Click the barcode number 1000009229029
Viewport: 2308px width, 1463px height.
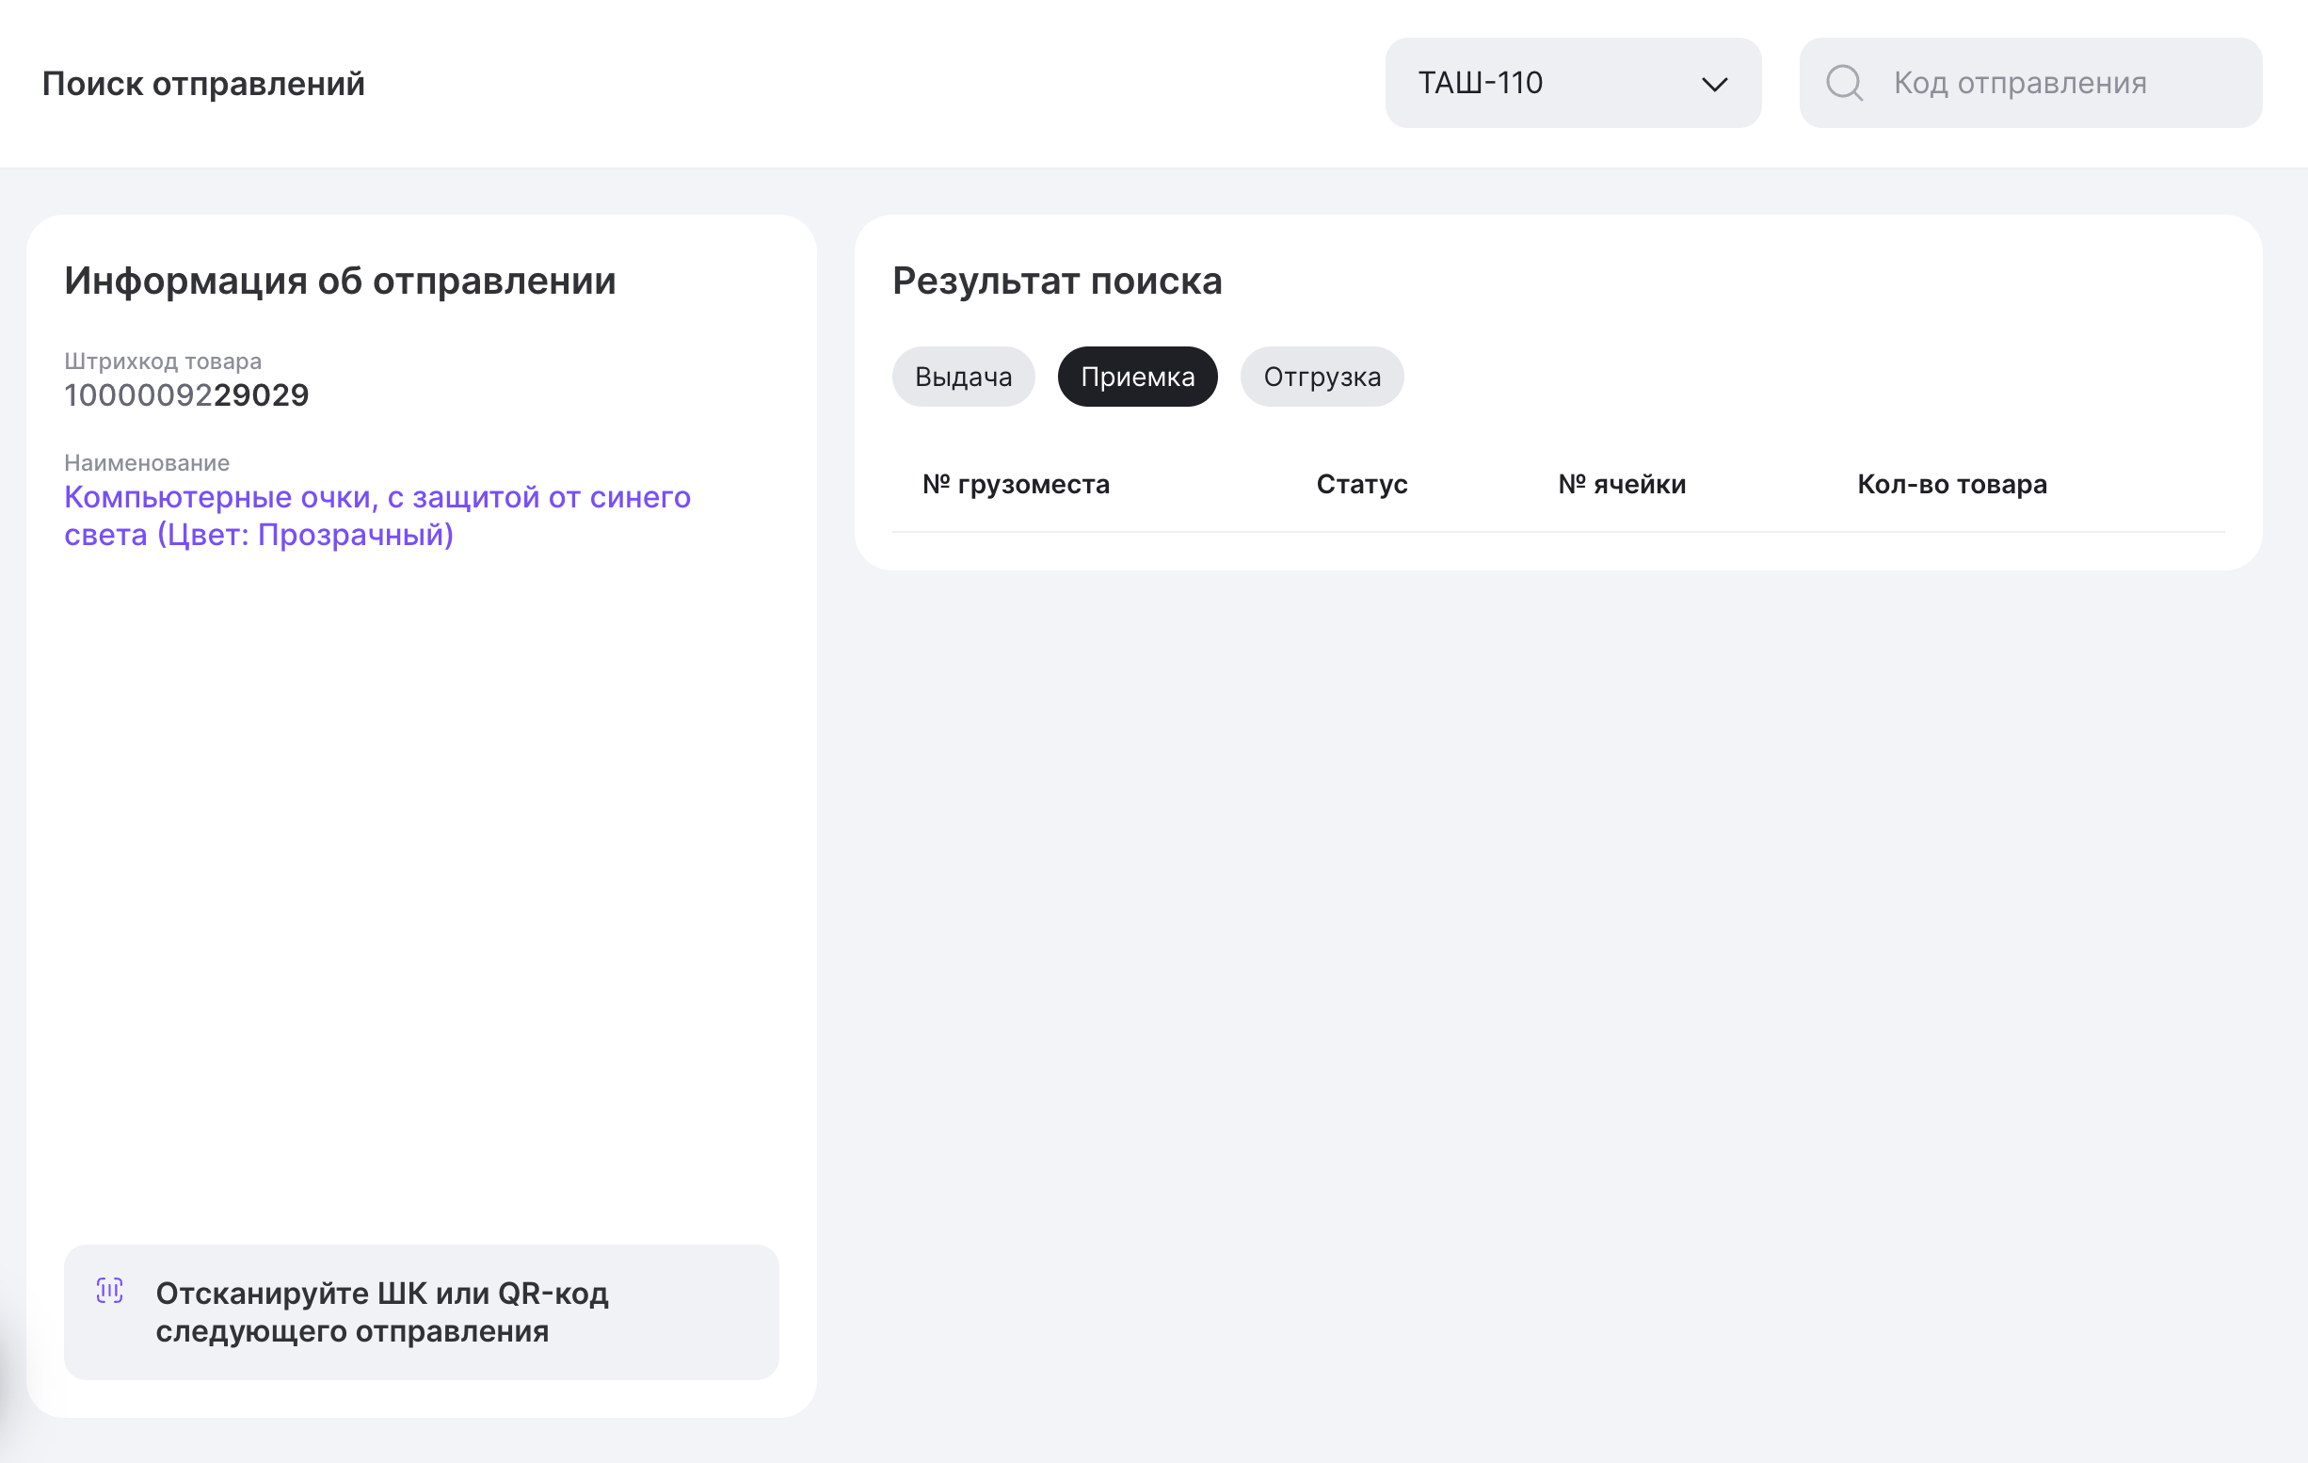coord(187,395)
